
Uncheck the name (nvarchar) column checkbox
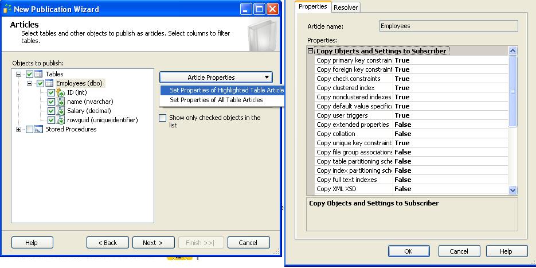(x=51, y=102)
